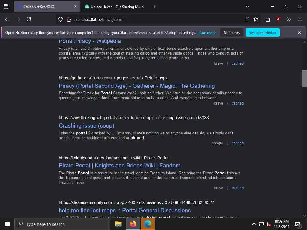The image size is (307, 230).
Task: Open Windows Start menu
Action: tap(7, 224)
